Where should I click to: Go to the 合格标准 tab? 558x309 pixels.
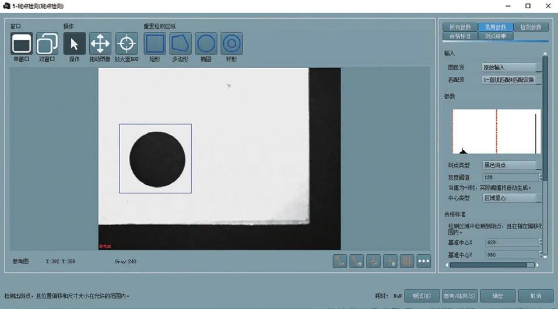point(460,36)
